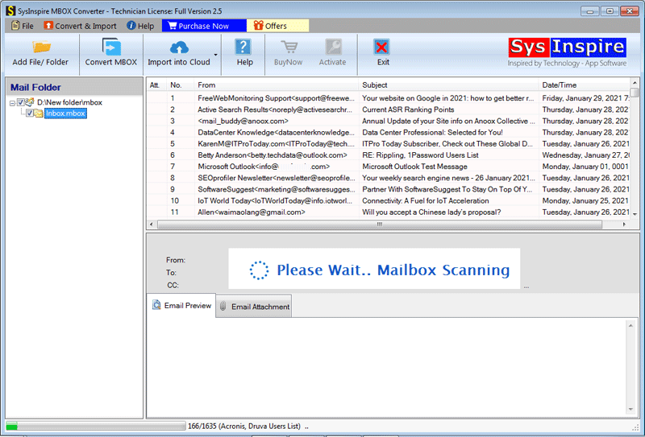Click the Convert MBOX toolbar icon
The height and width of the screenshot is (437, 645).
(x=111, y=47)
